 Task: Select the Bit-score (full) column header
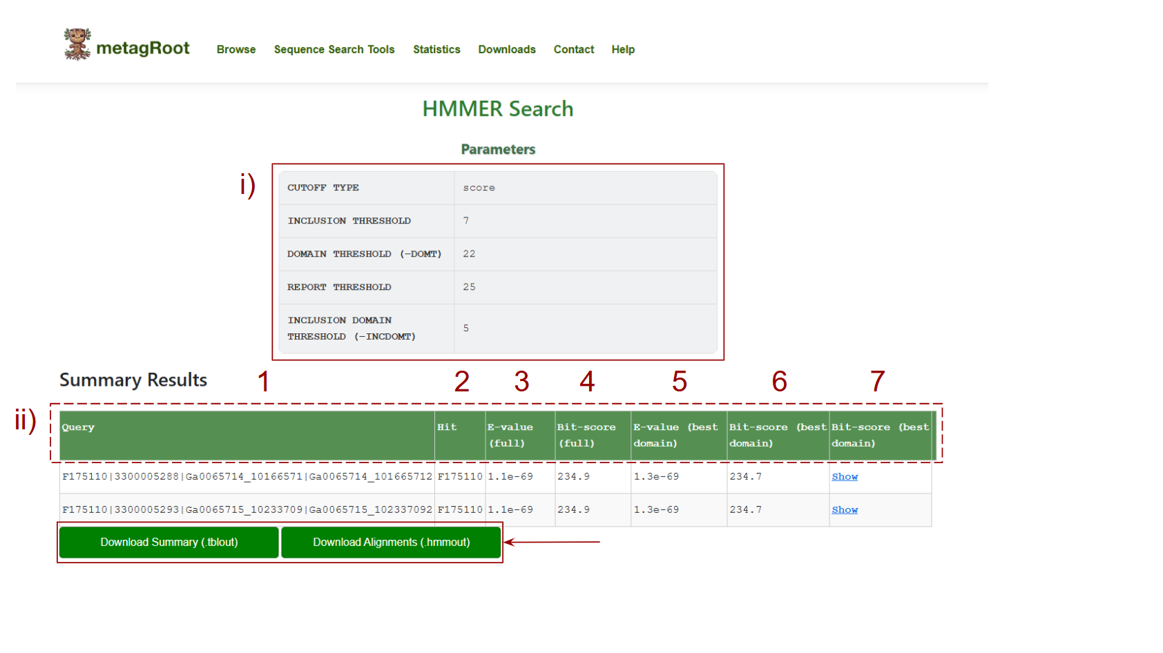[593, 436]
